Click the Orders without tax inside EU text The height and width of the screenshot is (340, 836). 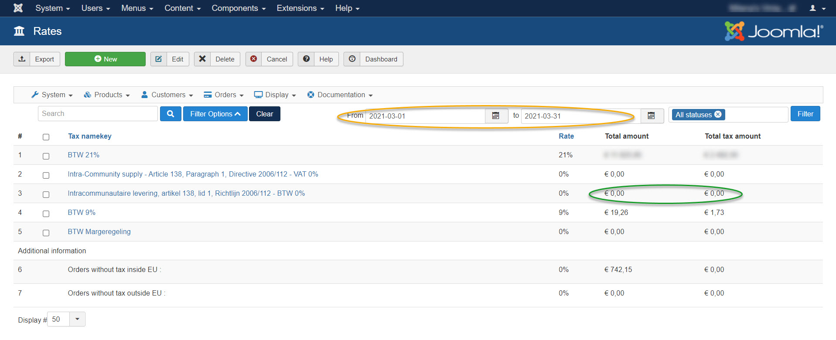point(115,269)
